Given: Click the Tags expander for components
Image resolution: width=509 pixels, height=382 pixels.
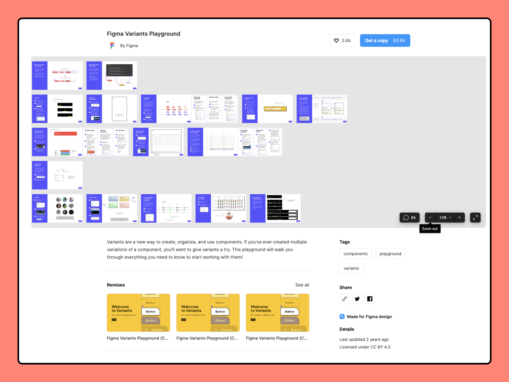Looking at the screenshot, I should (x=356, y=253).
